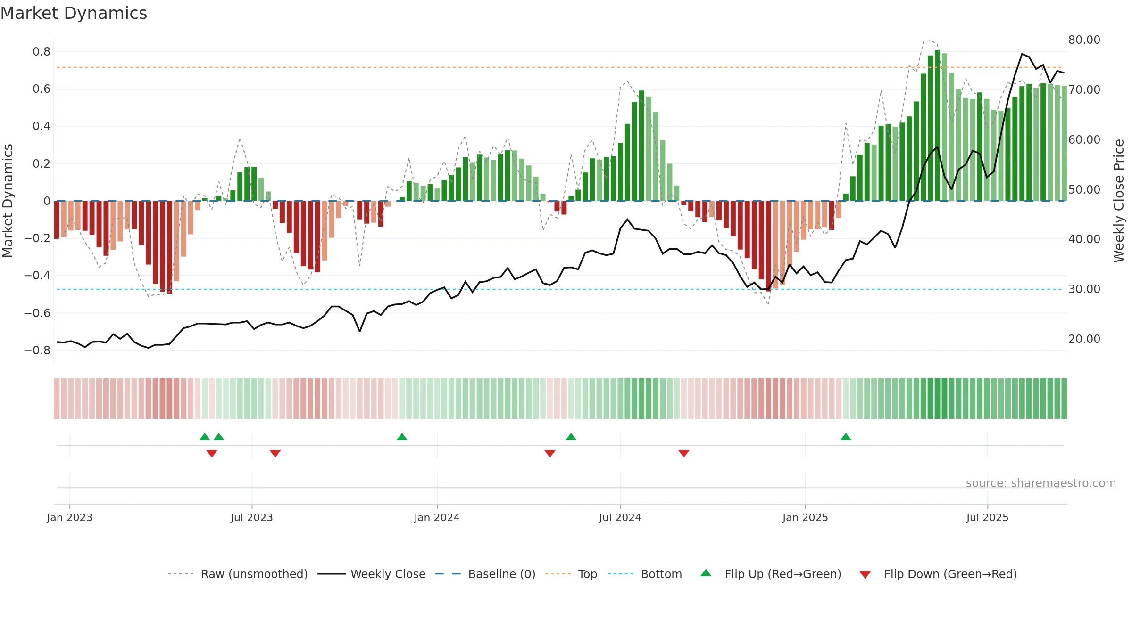The image size is (1132, 636).
Task: Click the red flip-down triangle just after Jul 2023
Action: click(275, 454)
